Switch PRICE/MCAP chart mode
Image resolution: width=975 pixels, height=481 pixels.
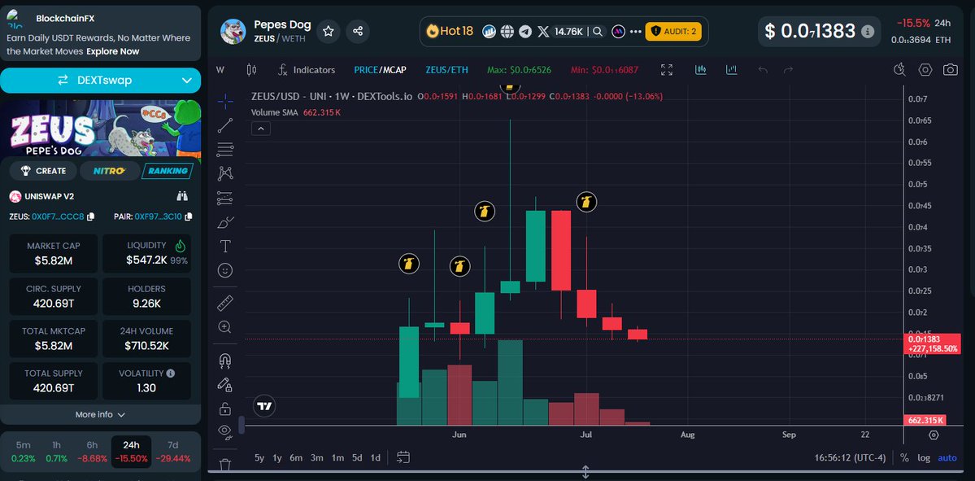click(380, 70)
